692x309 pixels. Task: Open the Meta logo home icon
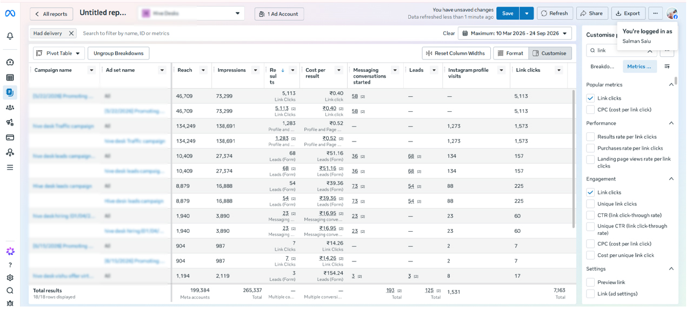point(10,14)
